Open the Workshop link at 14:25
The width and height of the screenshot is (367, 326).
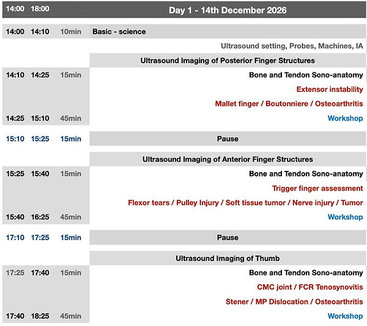(x=345, y=118)
